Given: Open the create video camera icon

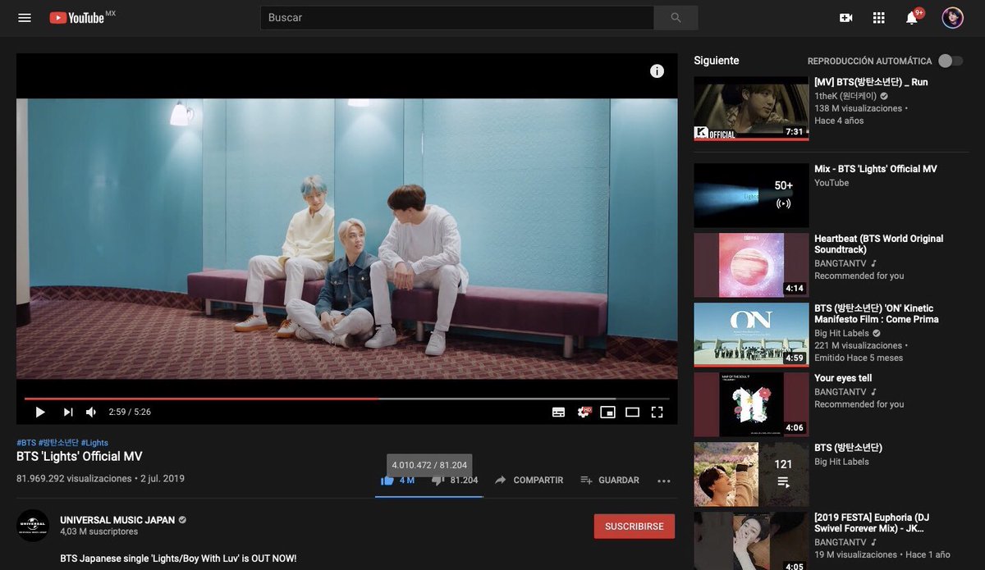Looking at the screenshot, I should [x=846, y=17].
